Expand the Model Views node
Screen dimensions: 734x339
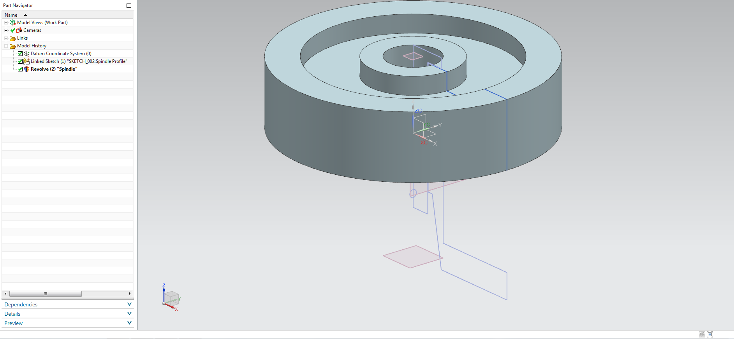[6, 23]
